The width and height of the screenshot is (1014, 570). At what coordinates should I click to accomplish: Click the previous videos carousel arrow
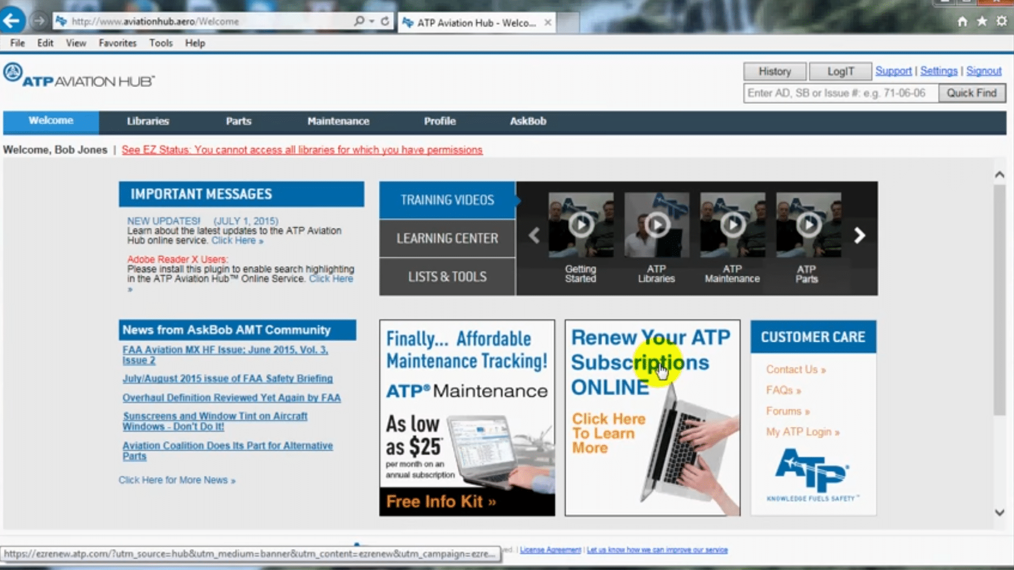pos(534,235)
